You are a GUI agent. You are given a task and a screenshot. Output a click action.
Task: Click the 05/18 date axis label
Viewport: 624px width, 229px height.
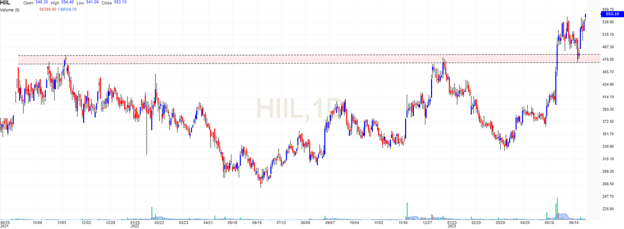tap(550, 222)
